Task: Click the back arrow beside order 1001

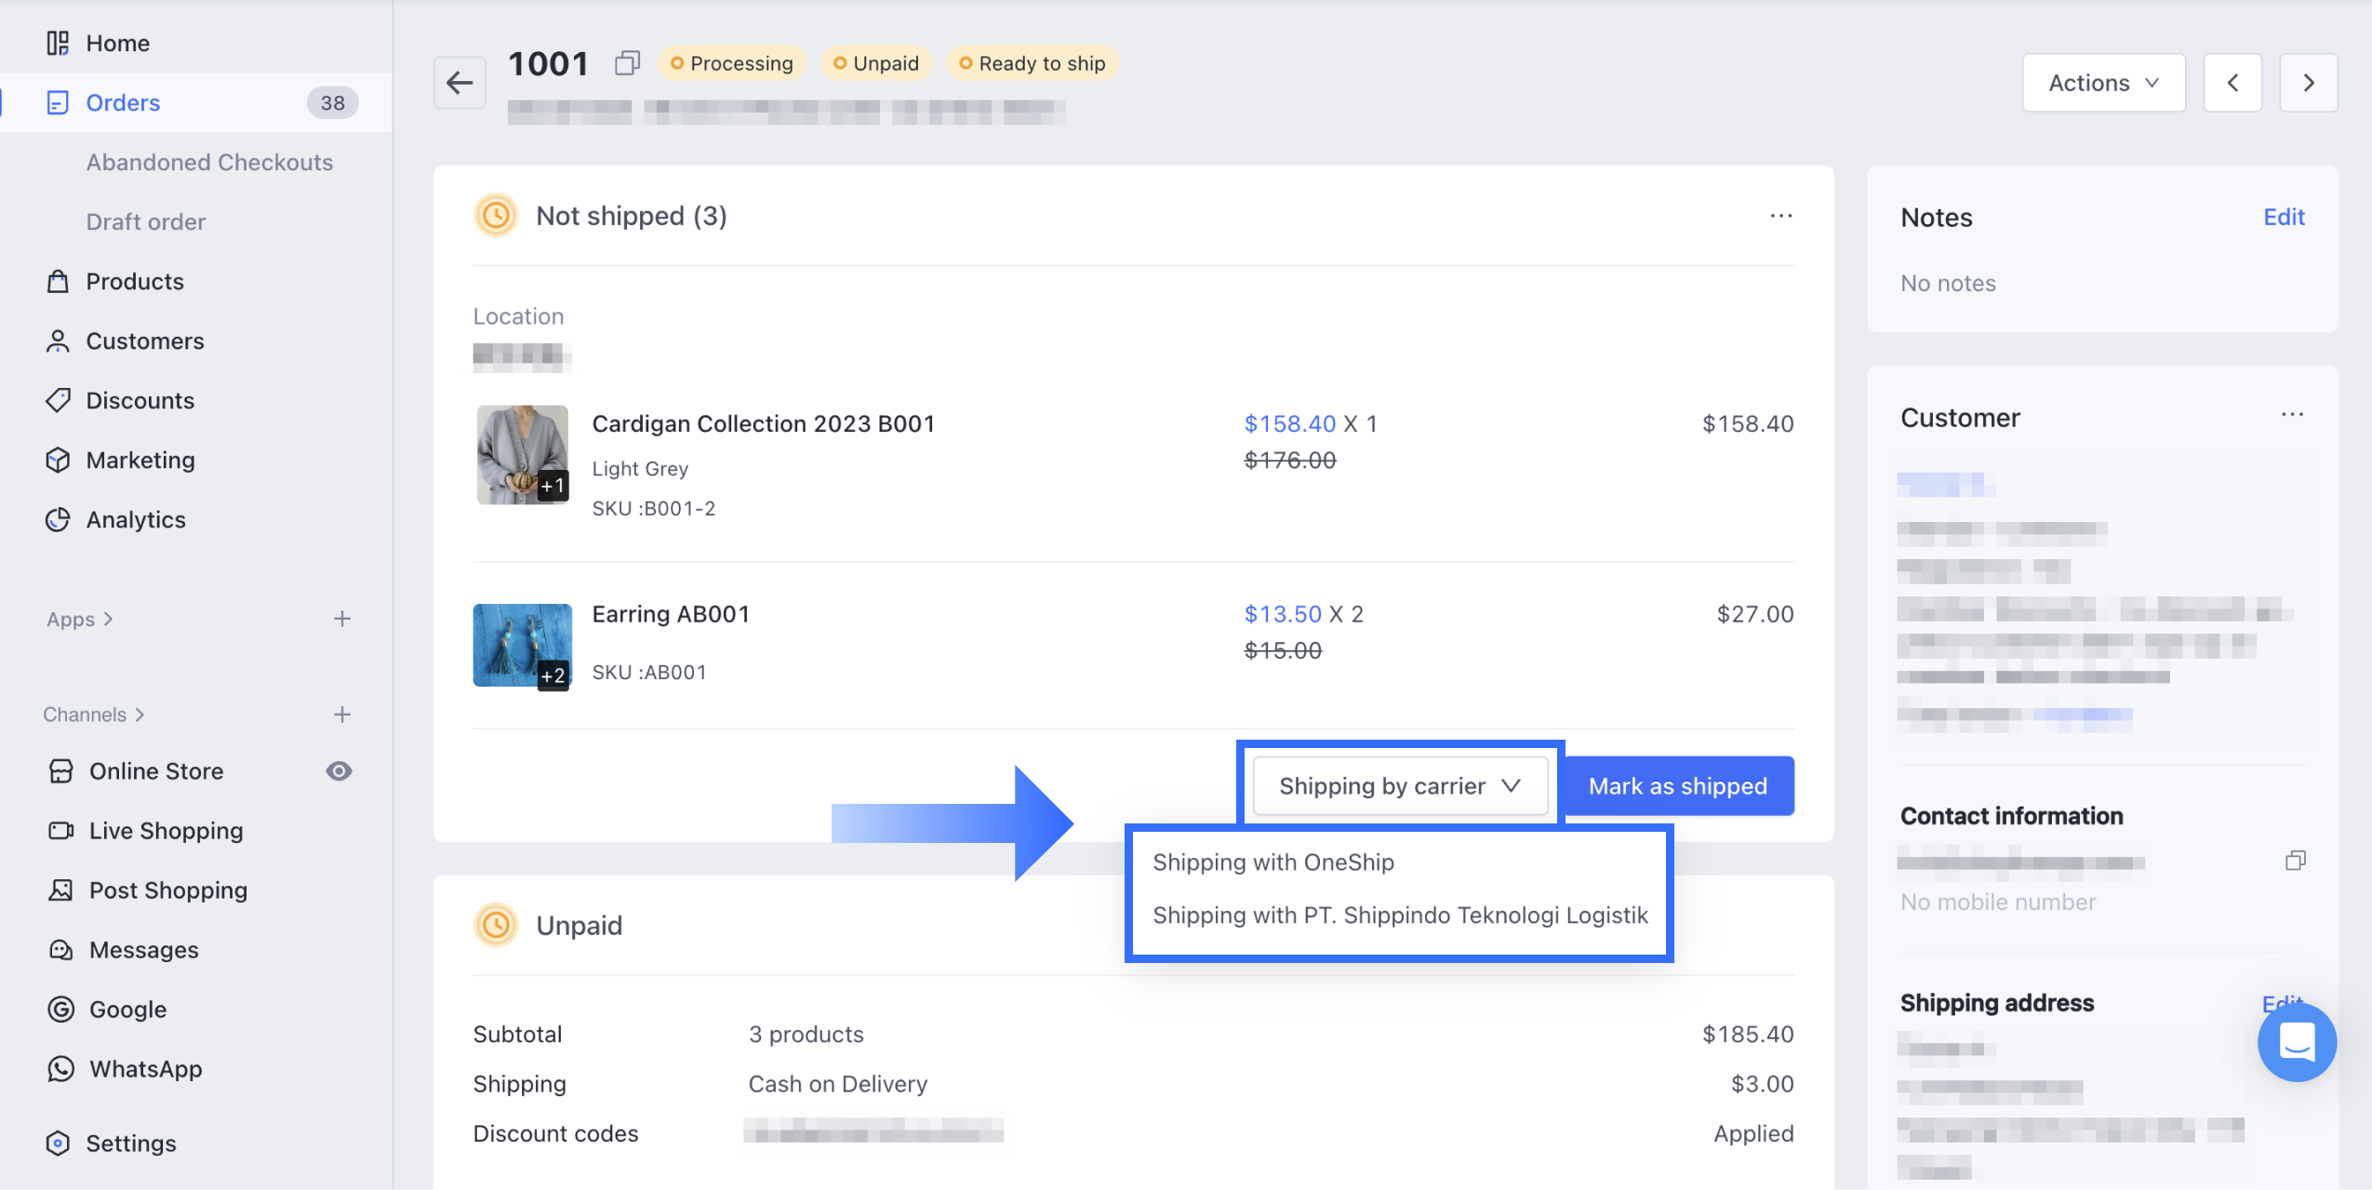Action: click(460, 83)
